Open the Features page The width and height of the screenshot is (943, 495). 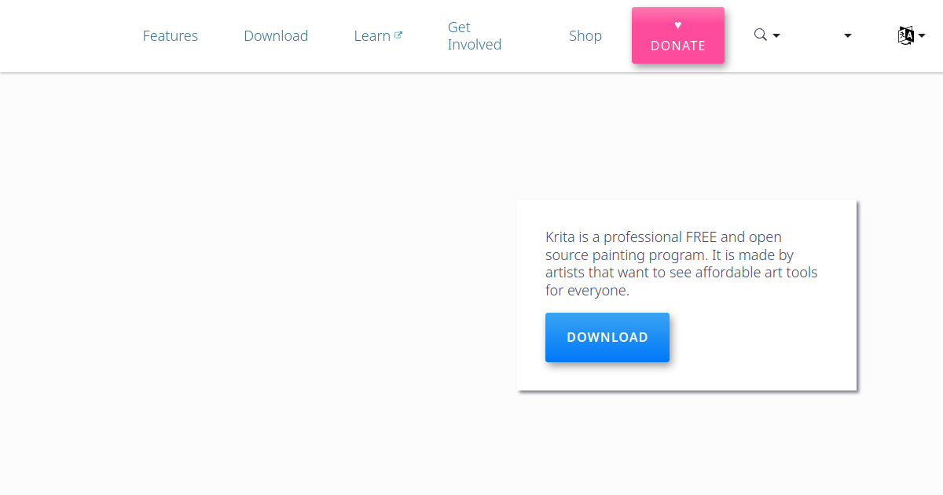[x=171, y=36]
